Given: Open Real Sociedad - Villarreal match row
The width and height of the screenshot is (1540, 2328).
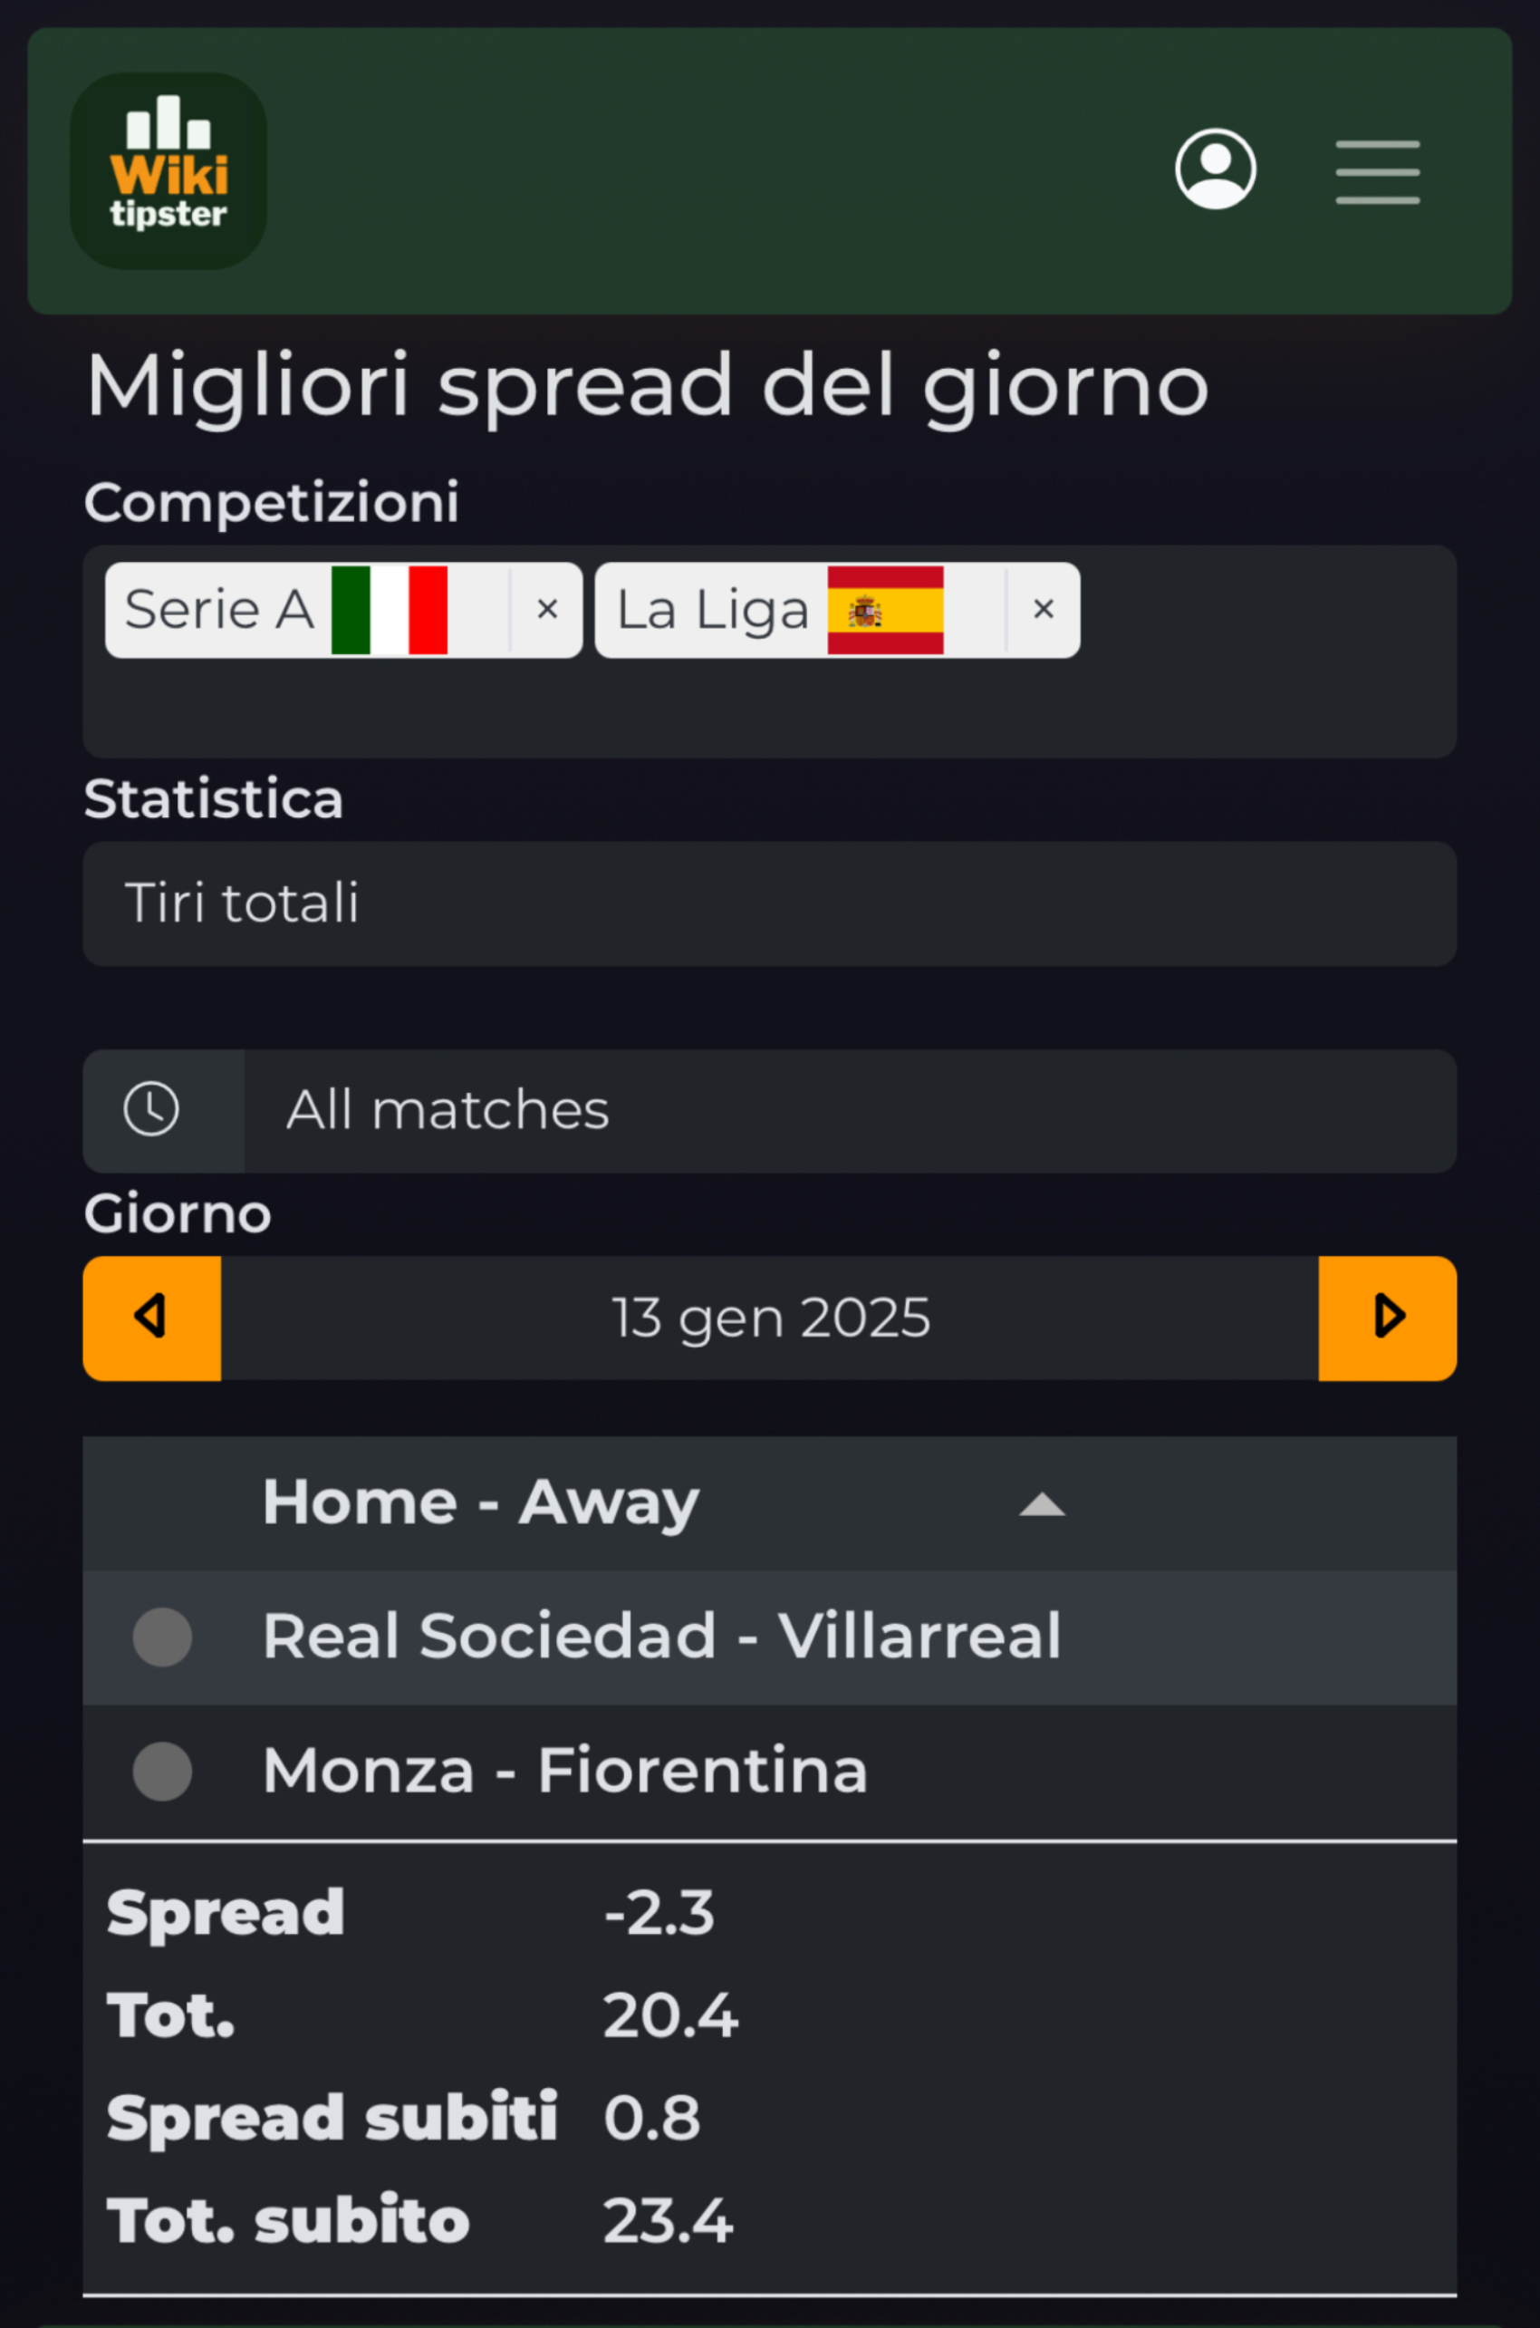Looking at the screenshot, I should [x=769, y=1637].
